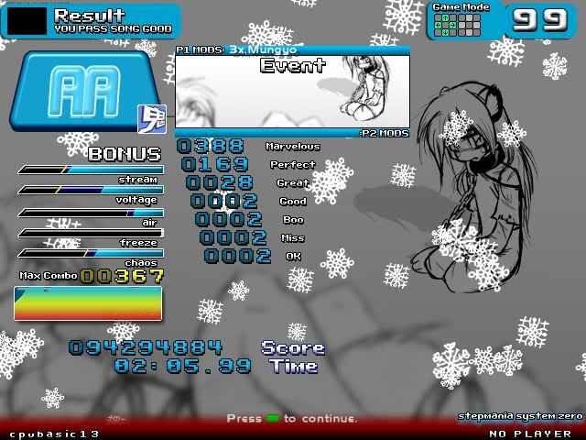Click the 'Good' judgment label in the score list
The image size is (586, 440).
point(293,202)
